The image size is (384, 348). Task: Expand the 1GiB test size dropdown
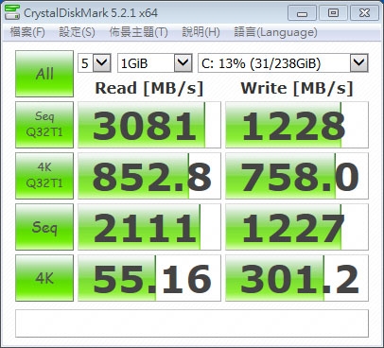[155, 63]
